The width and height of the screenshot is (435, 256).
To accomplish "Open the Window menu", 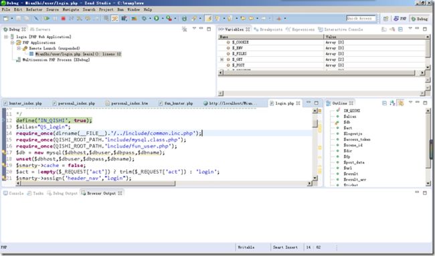I will click(133, 9).
